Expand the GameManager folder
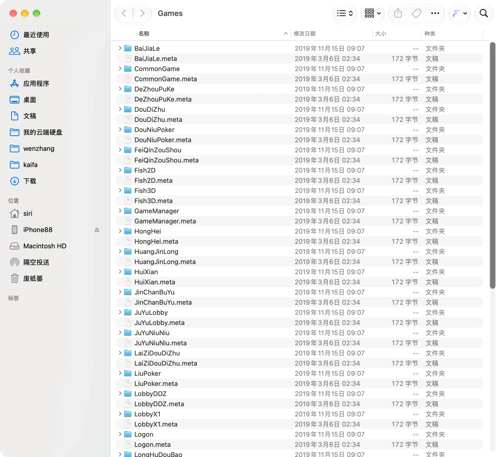The width and height of the screenshot is (497, 457). pyautogui.click(x=120, y=211)
